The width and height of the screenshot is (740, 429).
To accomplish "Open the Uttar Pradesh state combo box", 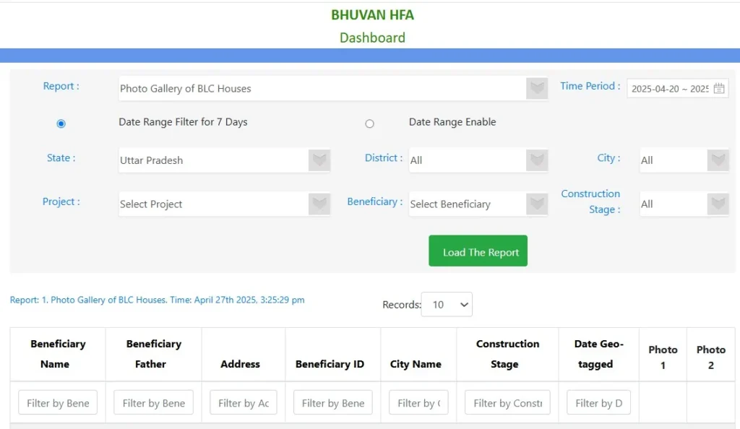I will point(213,160).
